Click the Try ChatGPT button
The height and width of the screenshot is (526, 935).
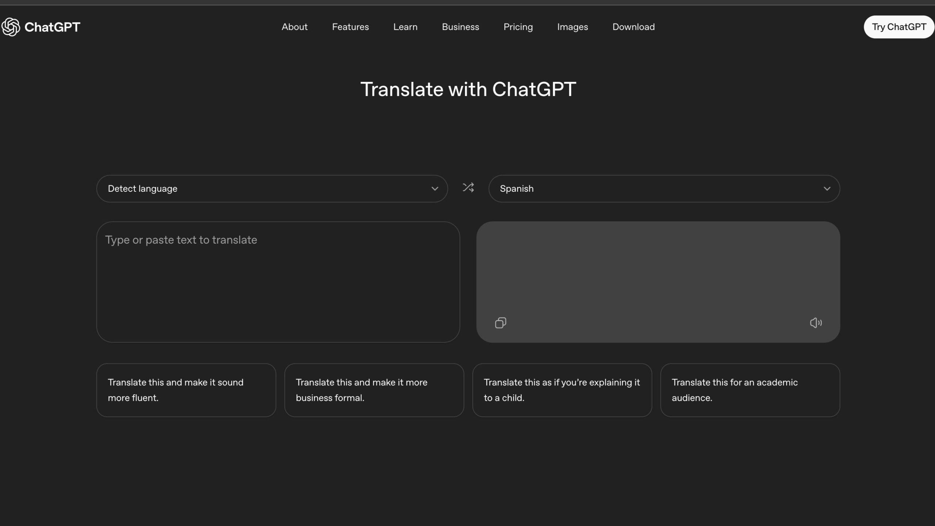point(899,27)
